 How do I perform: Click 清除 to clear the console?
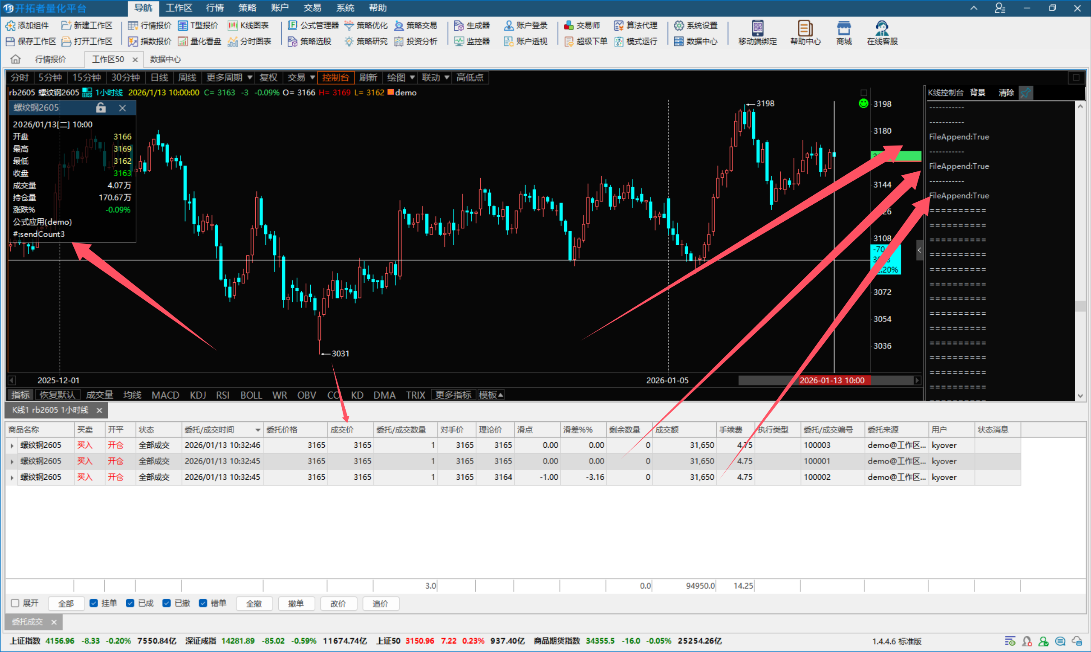pyautogui.click(x=1006, y=93)
